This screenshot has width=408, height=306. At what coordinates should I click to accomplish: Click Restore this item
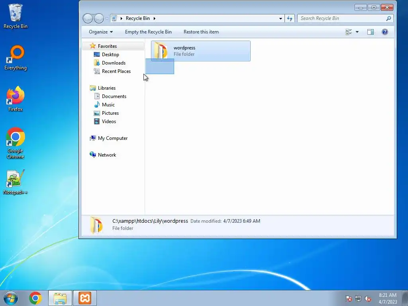(201, 32)
